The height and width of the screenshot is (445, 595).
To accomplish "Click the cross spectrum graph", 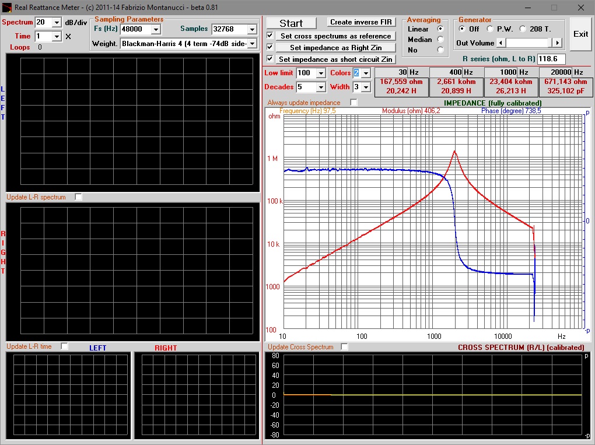I will click(428, 395).
